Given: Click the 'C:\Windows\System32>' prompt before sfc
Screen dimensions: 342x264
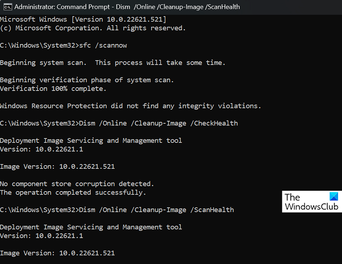Looking at the screenshot, I should (x=39, y=45).
